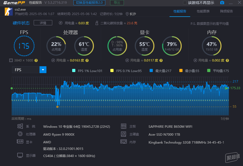
Task: Click the 217 maximum value label beside chart
Action: tap(235, 82)
